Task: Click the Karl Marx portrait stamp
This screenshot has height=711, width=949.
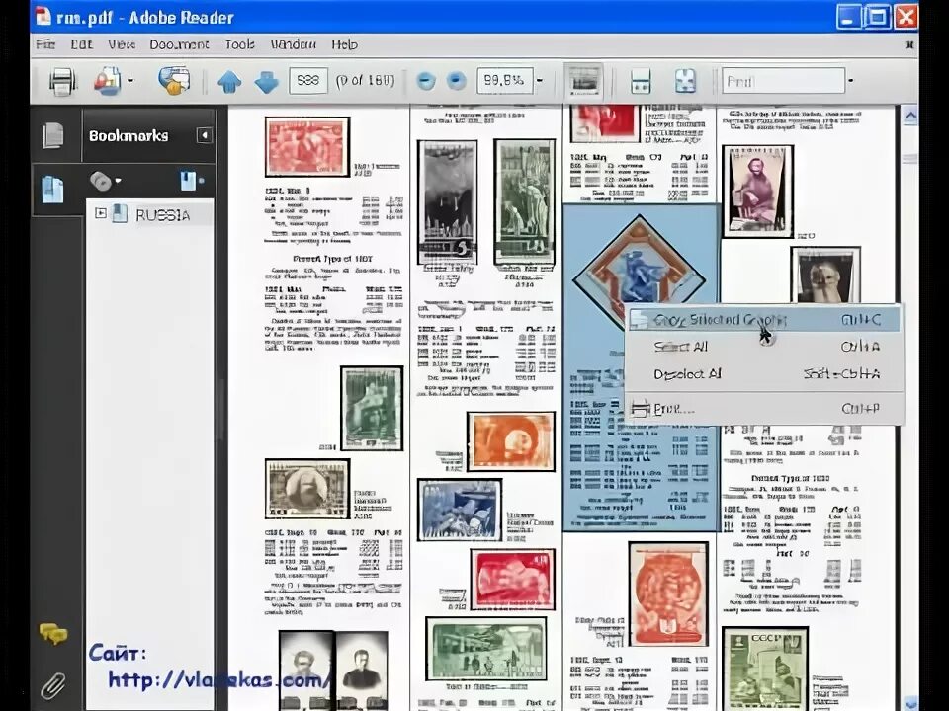Action: tap(306, 489)
